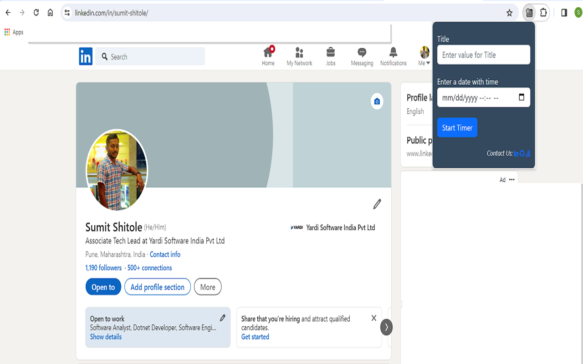Image resolution: width=583 pixels, height=364 pixels.
Task: Open Messaging
Action: 362,56
